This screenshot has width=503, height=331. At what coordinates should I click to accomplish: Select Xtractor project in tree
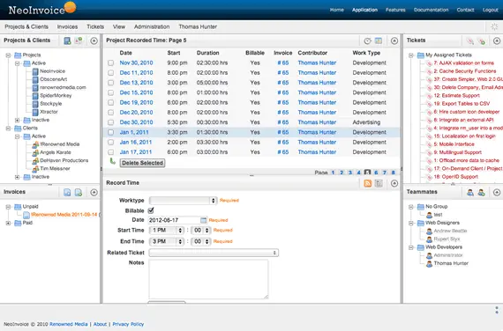(49, 112)
